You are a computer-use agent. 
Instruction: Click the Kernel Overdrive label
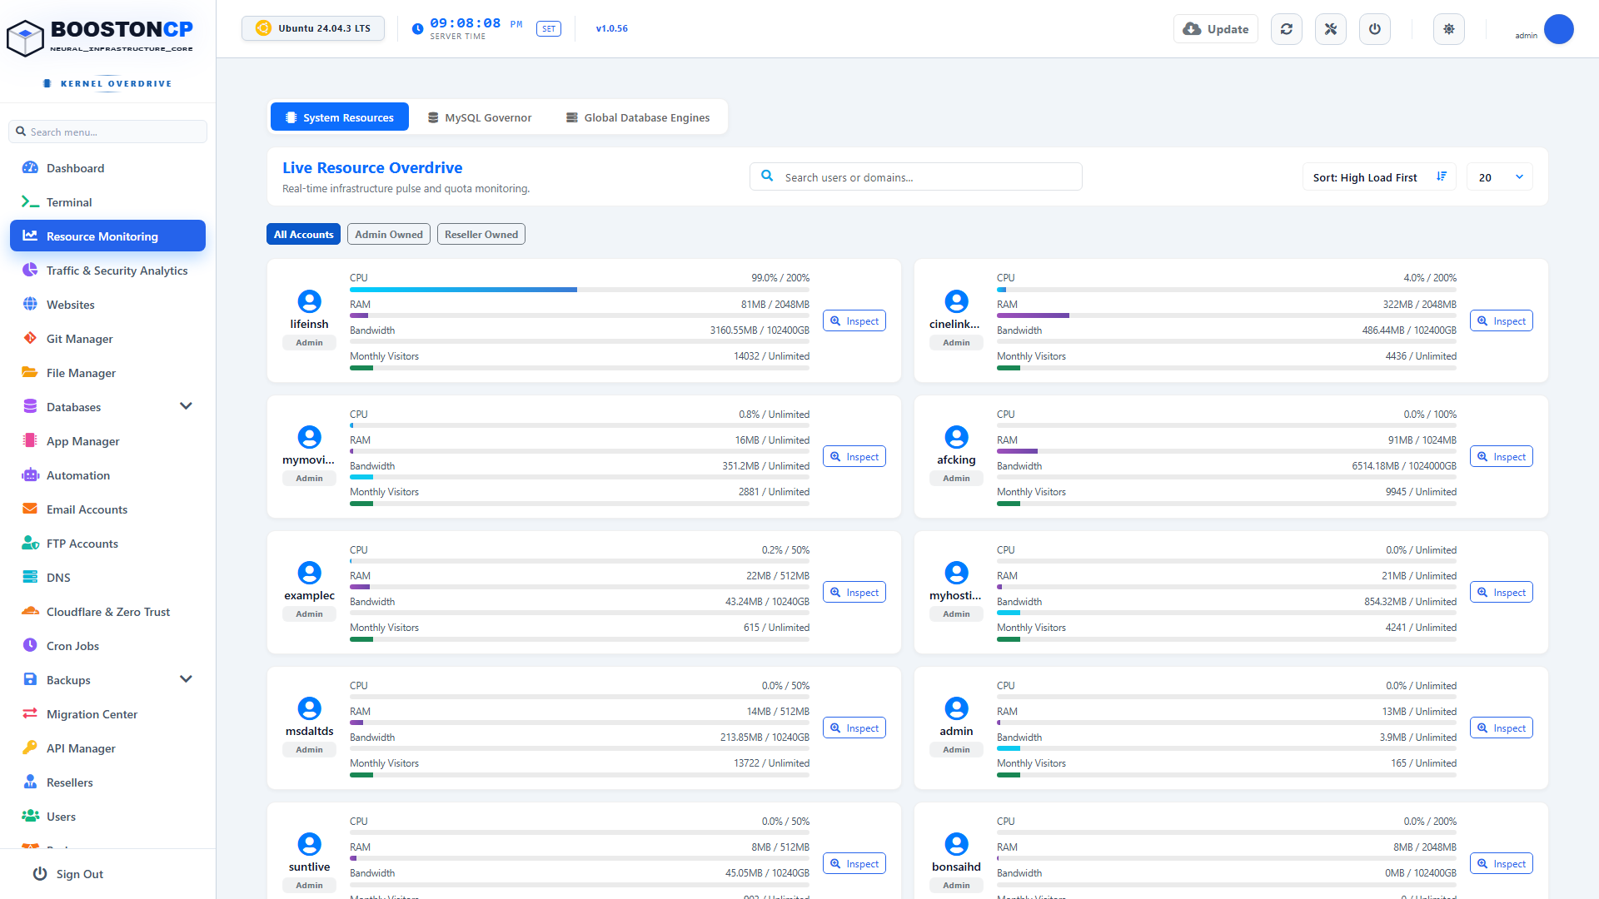click(116, 83)
